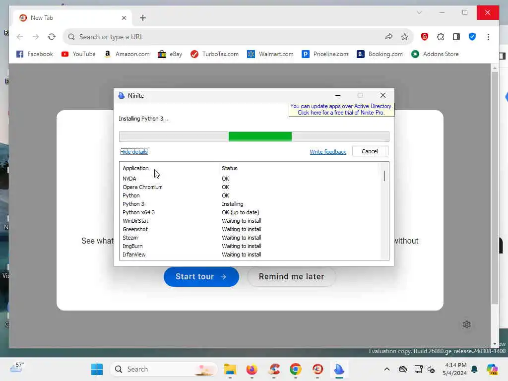The height and width of the screenshot is (381, 508).
Task: Open the Facebook bookmark
Action: click(35, 54)
